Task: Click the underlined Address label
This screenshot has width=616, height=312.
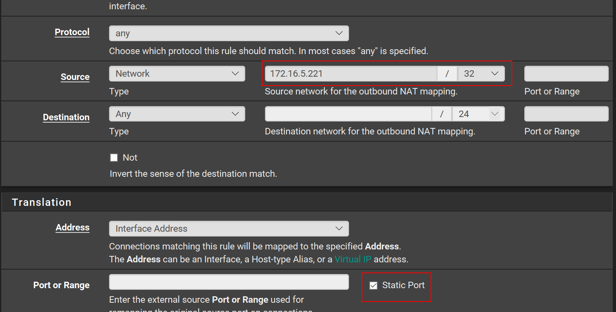Action: tap(72, 228)
